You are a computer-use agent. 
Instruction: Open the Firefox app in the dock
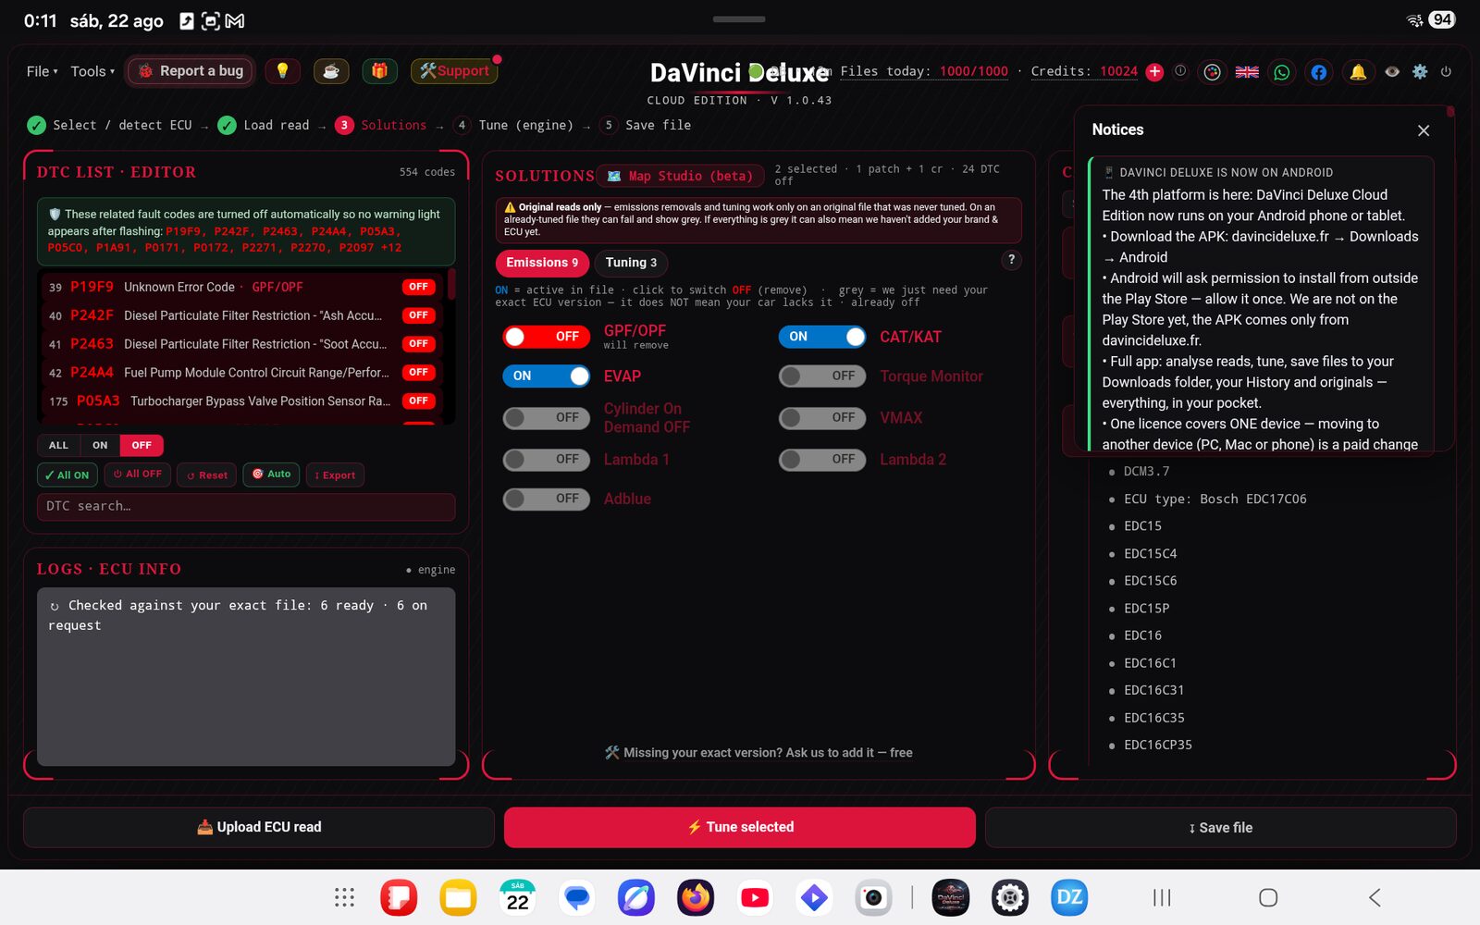[696, 897]
